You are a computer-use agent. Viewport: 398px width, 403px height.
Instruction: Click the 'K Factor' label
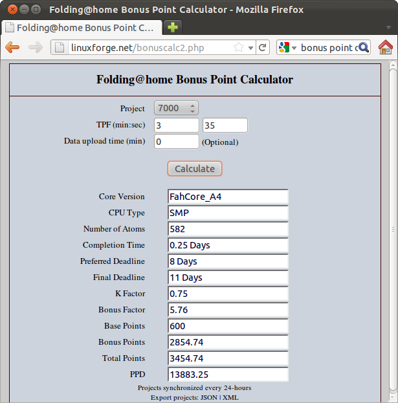(130, 294)
